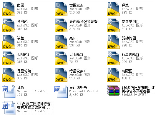Select the DWG icon for 导向轮
Image resolution: width=156 pixels, height=117 pixels.
pos(9,26)
